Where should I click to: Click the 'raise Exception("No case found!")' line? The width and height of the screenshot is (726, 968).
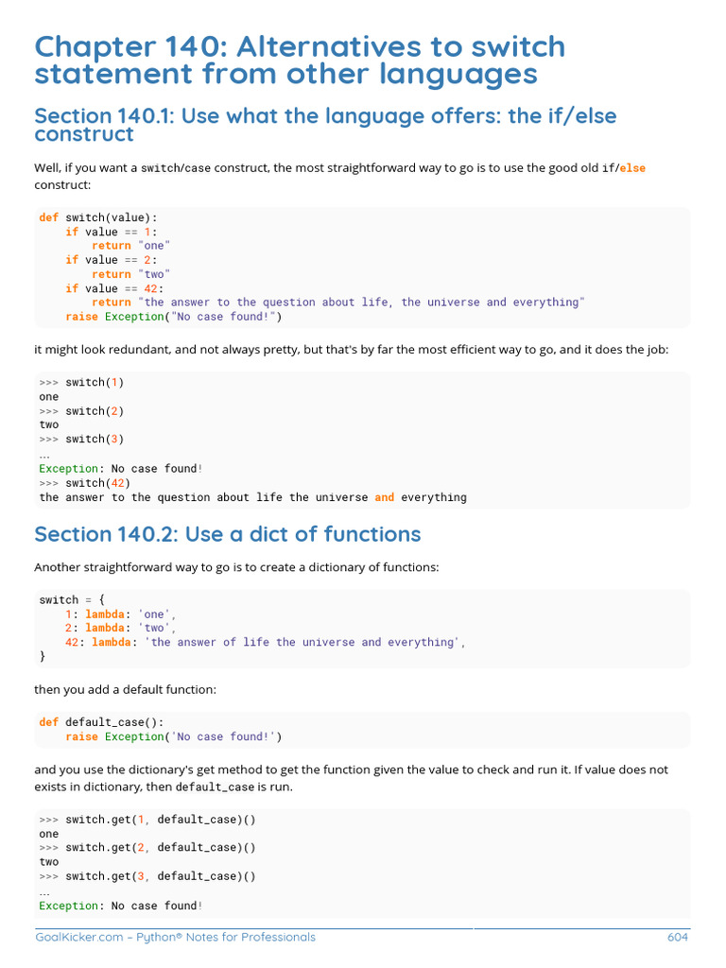173,317
